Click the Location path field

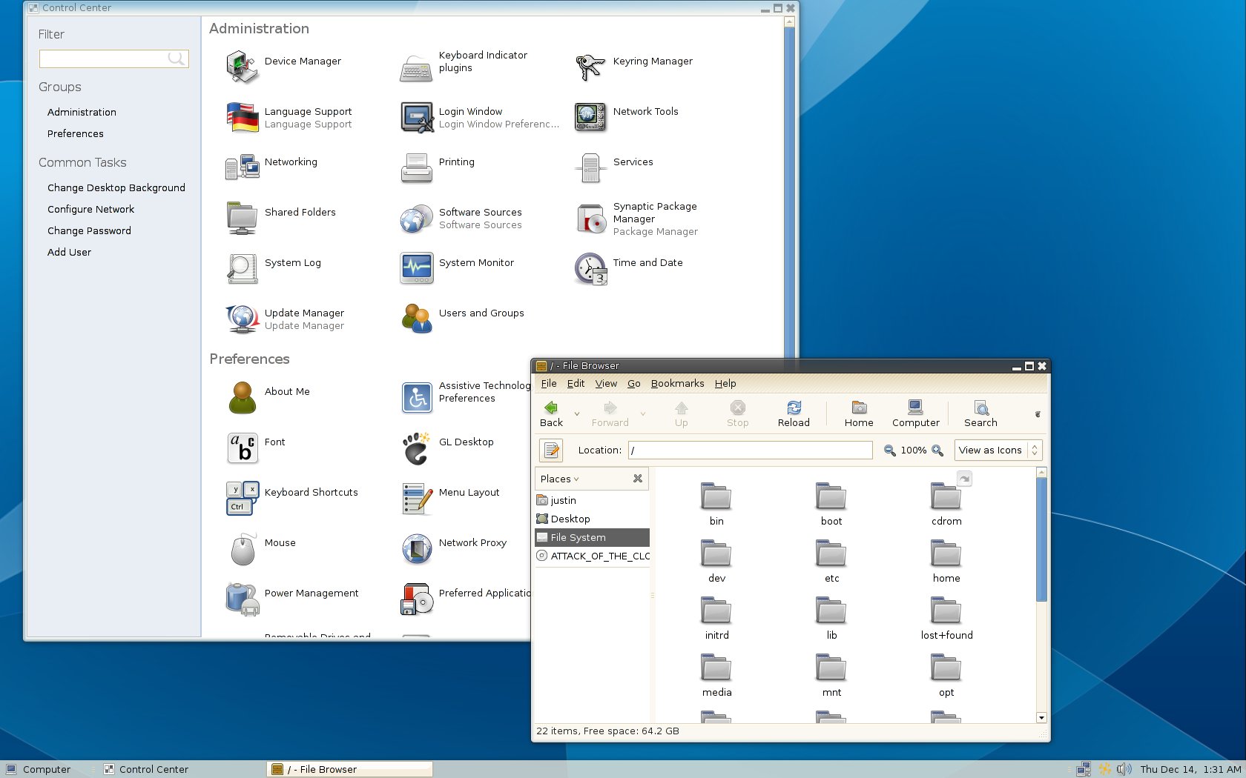coord(751,450)
